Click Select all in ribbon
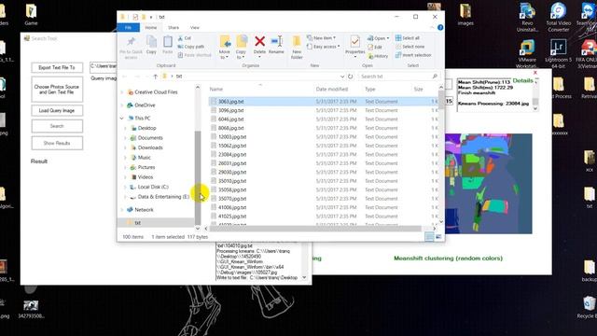The width and height of the screenshot is (597, 336). coord(408,38)
